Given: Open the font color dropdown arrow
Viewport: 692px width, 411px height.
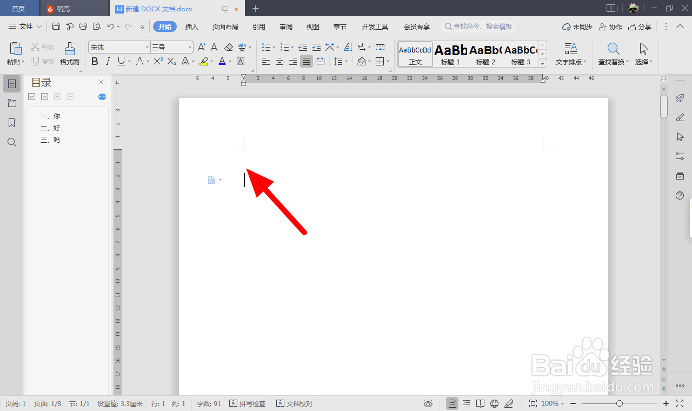Looking at the screenshot, I should coord(230,62).
